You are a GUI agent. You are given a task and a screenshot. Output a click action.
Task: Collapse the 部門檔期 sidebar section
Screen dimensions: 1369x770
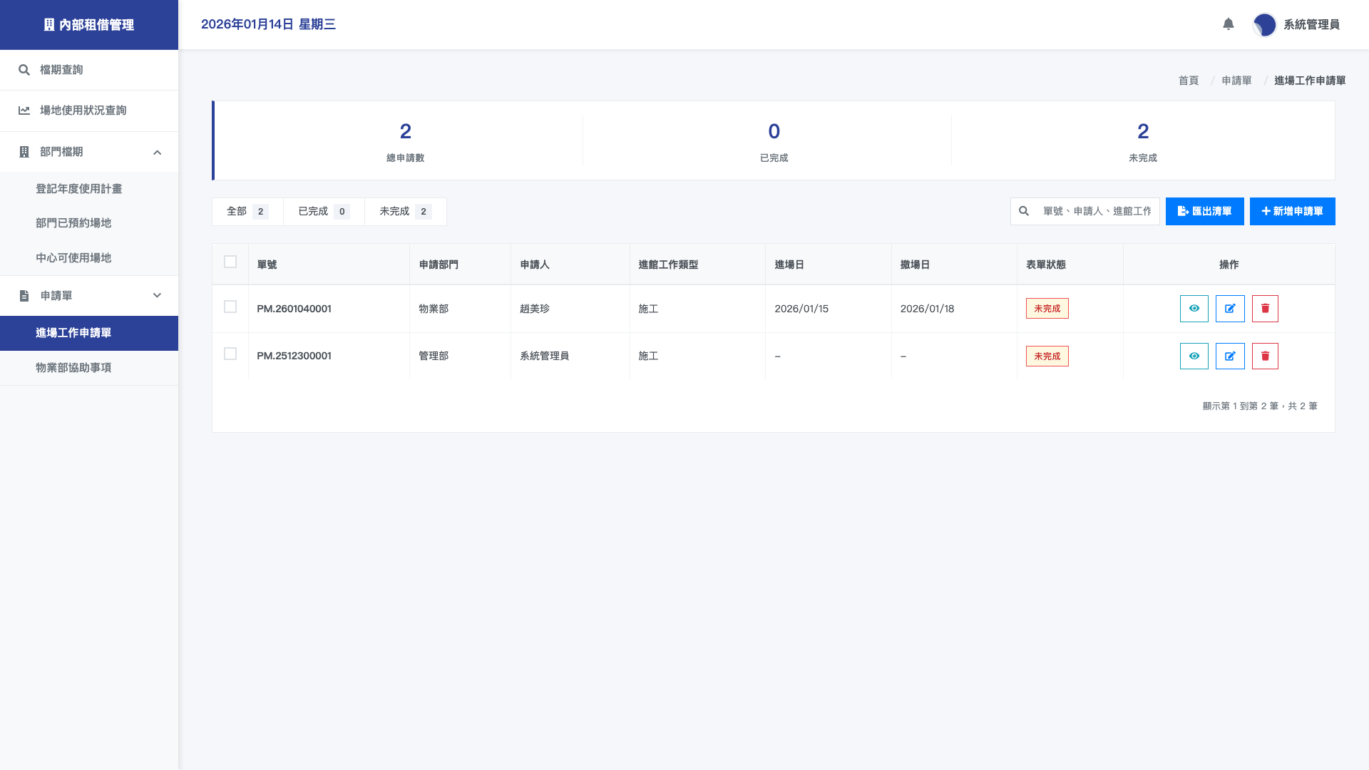157,152
